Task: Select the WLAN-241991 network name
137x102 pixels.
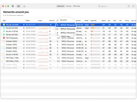Action: (12, 25)
